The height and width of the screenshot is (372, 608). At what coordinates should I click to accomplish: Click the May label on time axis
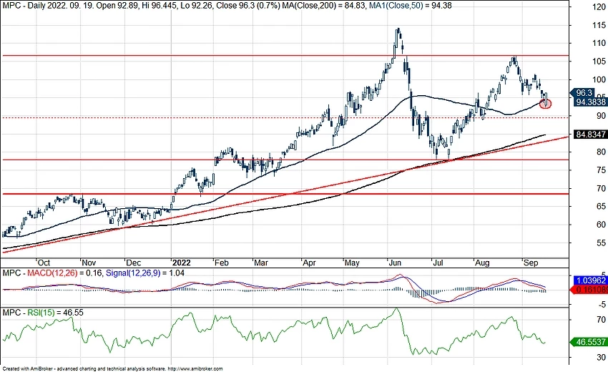(352, 263)
